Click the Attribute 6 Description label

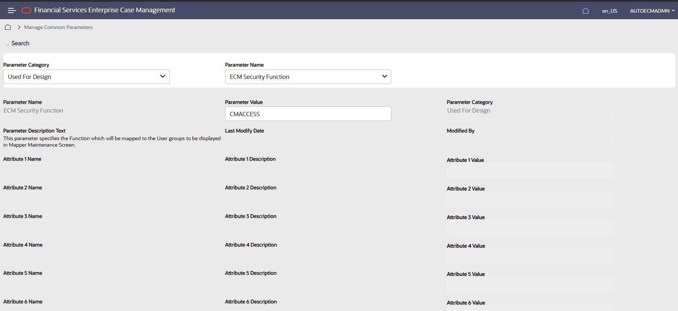[251, 302]
